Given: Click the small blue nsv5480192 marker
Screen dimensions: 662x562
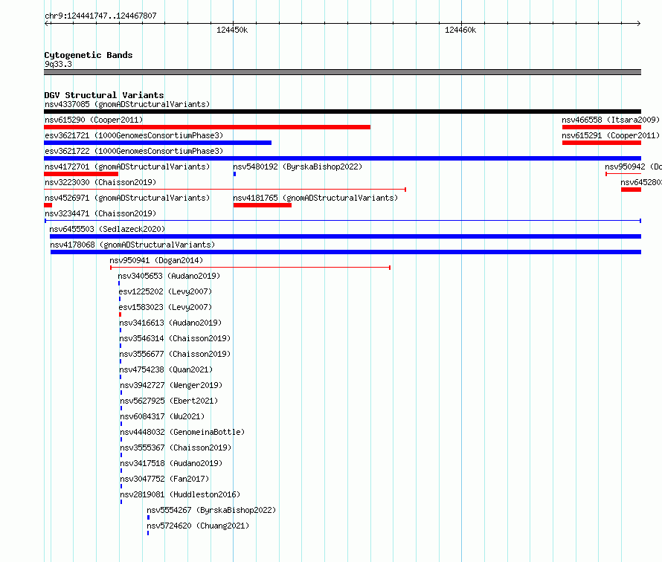Looking at the screenshot, I should (234, 174).
